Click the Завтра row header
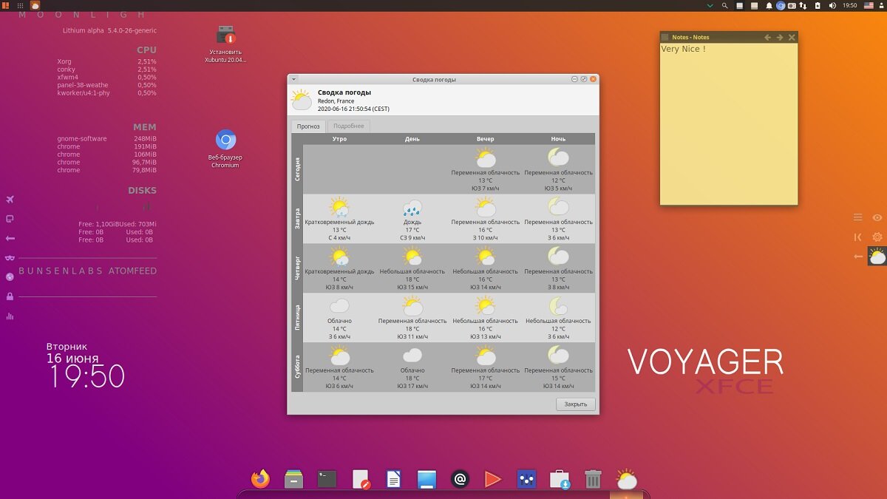Viewport: 887px width, 499px height. click(x=297, y=219)
